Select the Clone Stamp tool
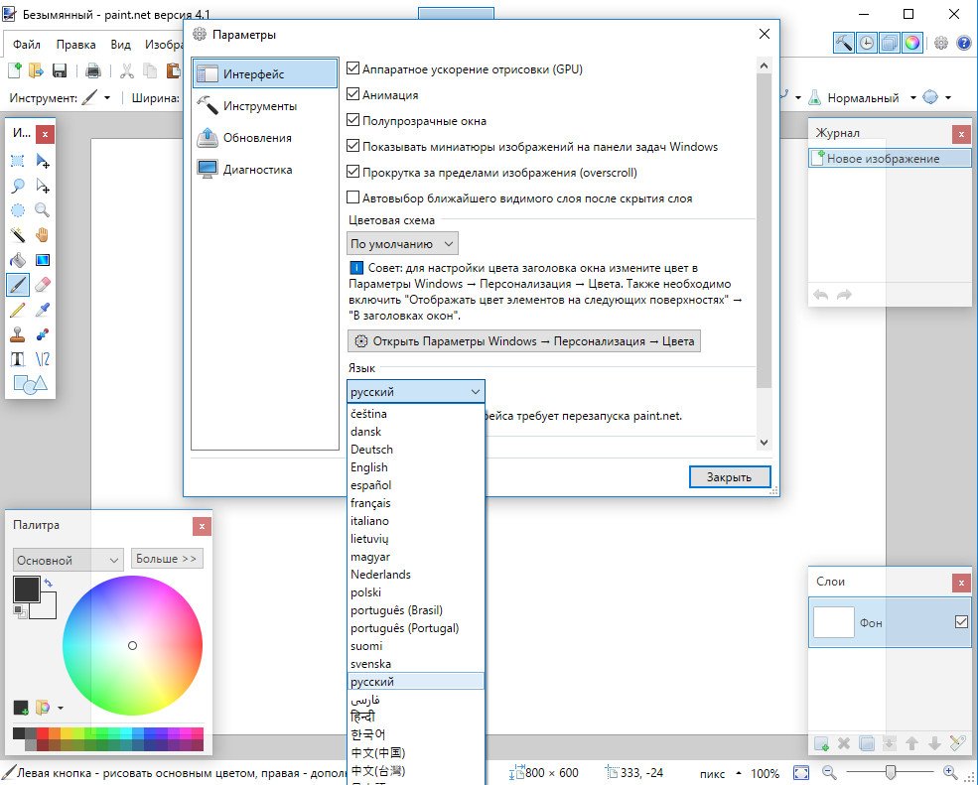 click(18, 334)
